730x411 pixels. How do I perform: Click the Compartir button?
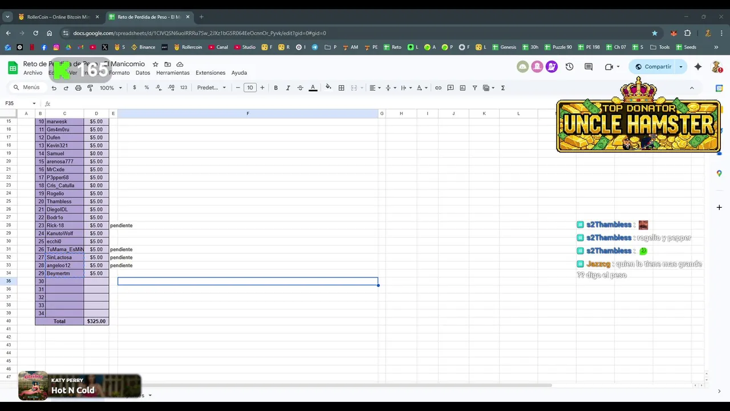tap(653, 67)
